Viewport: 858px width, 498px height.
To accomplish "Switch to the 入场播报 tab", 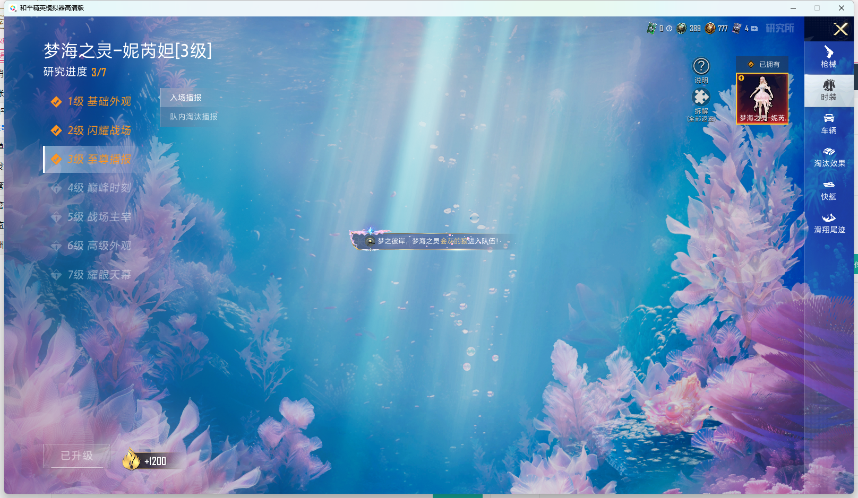I will [186, 98].
